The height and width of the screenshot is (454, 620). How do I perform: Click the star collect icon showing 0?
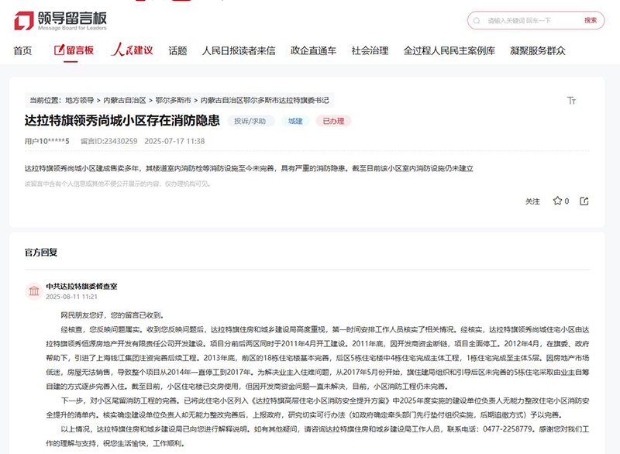(558, 201)
